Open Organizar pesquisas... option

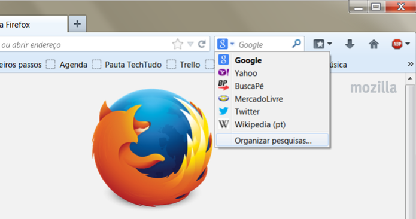click(x=272, y=141)
